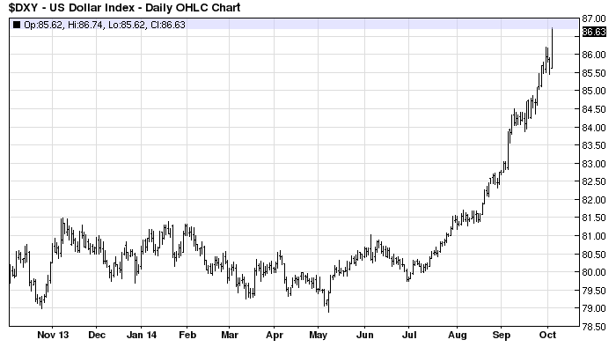Click the 79.50 price axis label

point(594,291)
